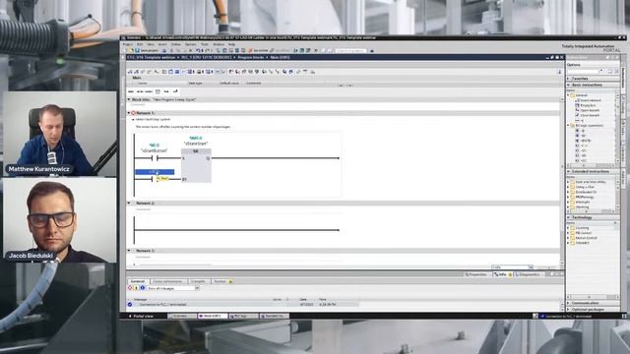Switch to the Cross-references tab
This screenshot has height=354, width=630.
click(x=167, y=281)
